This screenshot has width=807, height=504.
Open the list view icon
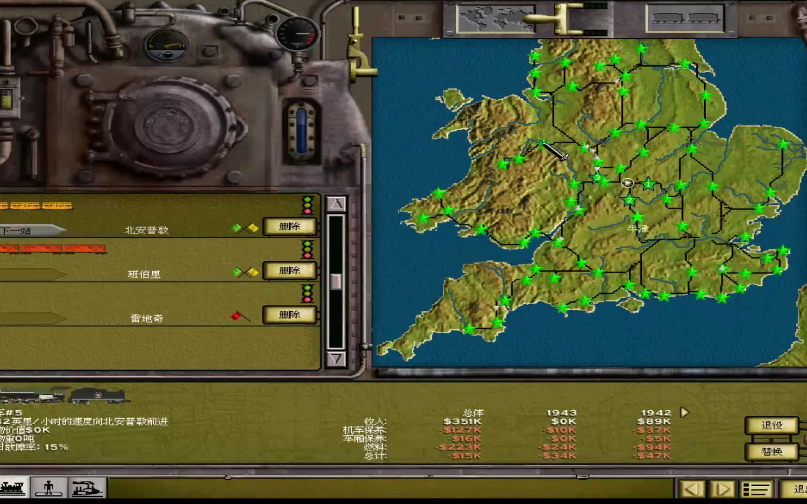pyautogui.click(x=756, y=489)
